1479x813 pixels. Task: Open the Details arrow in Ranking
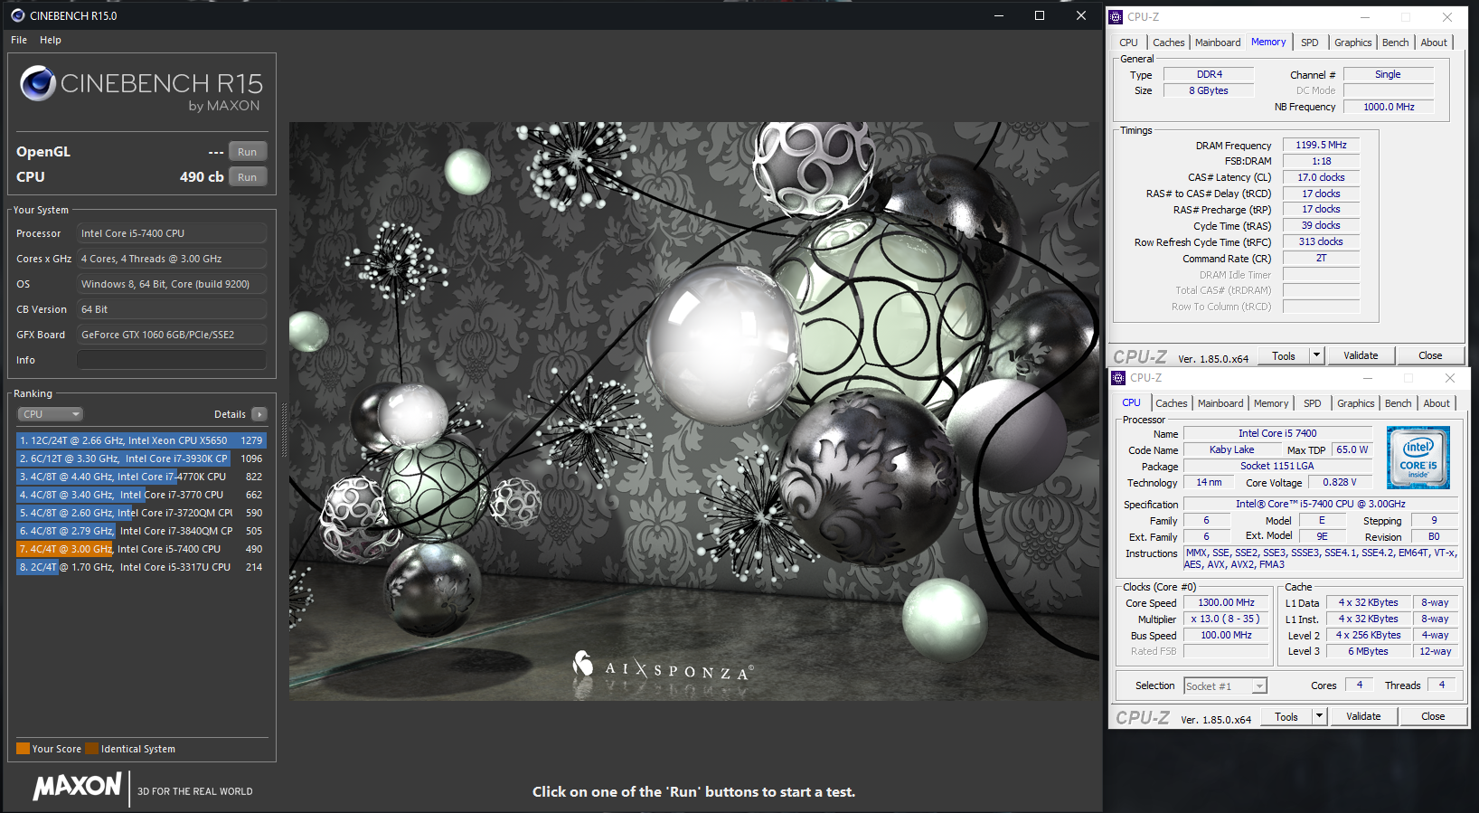[259, 414]
